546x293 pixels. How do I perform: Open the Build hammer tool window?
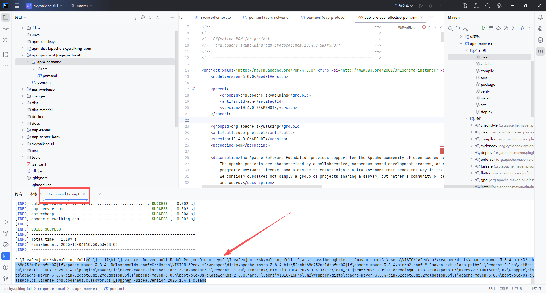tap(6, 233)
